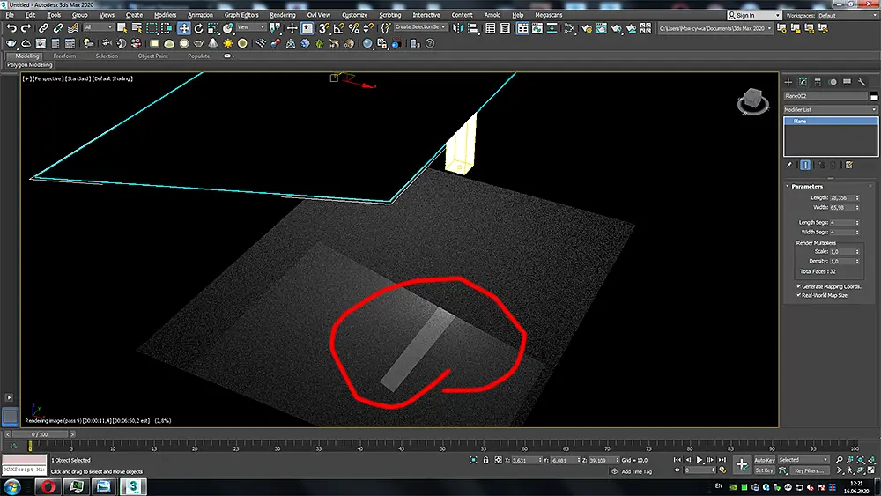
Task: Open Opera browser from Windows taskbar
Action: click(x=48, y=486)
